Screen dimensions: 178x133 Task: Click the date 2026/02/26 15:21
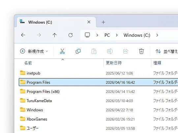[120, 119]
